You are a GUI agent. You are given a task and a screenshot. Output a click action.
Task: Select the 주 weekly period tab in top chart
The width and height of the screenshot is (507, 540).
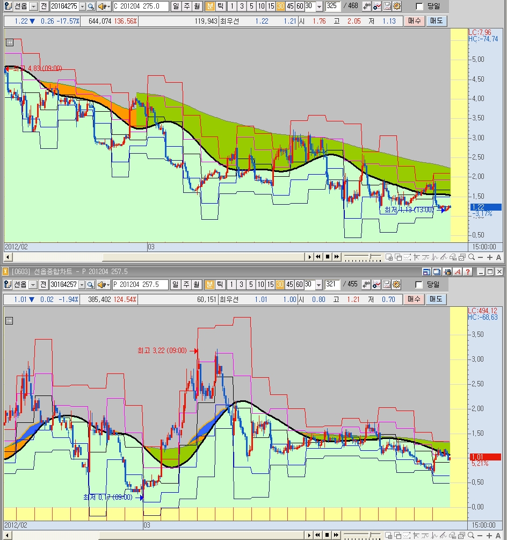(x=186, y=6)
